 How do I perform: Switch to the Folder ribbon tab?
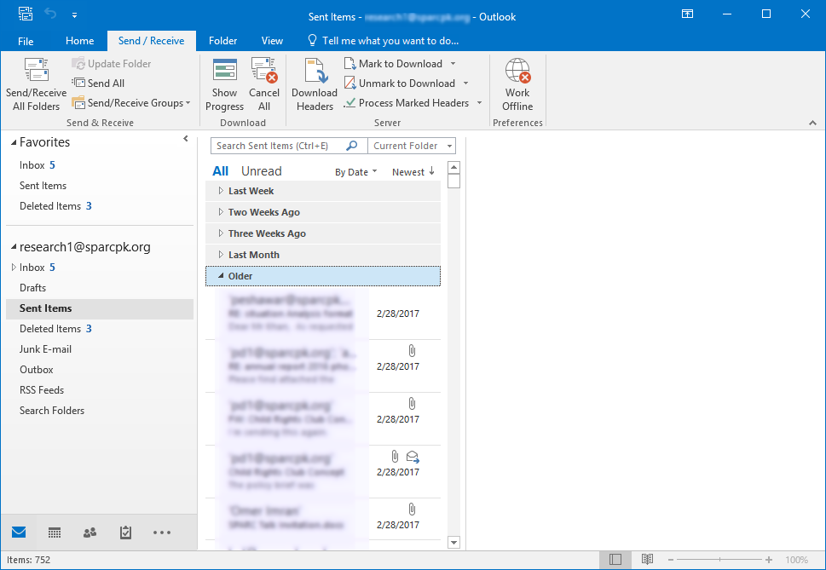tap(222, 41)
